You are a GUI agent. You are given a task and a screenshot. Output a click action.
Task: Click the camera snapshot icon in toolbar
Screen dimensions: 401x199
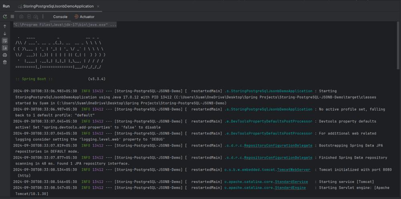(21, 16)
